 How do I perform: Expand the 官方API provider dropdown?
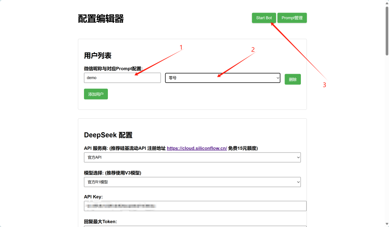coord(192,157)
